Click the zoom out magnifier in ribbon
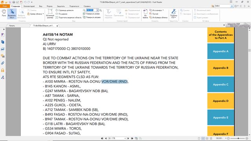The image size is (251, 141). coord(84,10)
